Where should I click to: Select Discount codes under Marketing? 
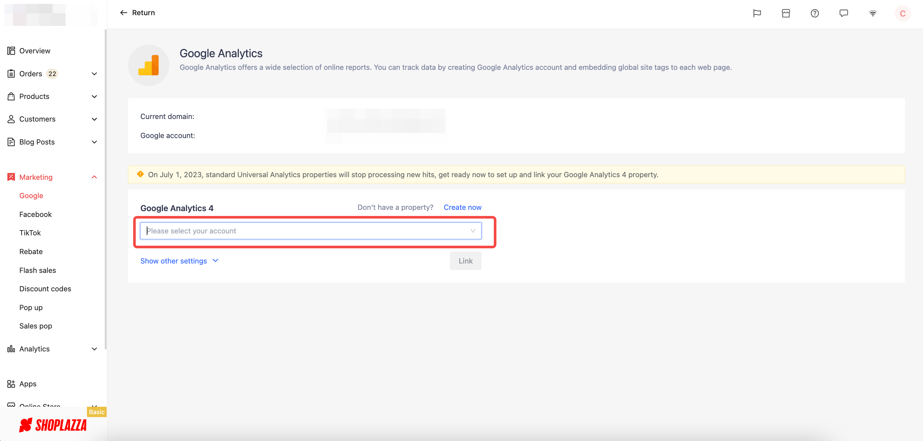[45, 288]
